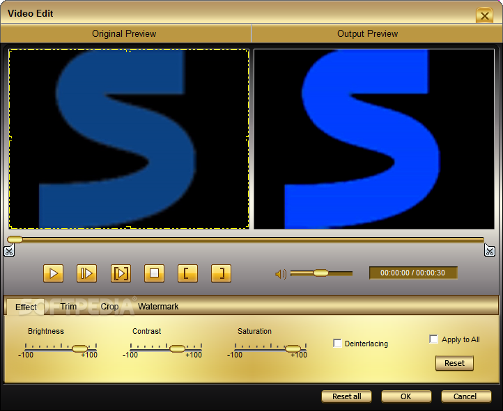Screen dimensions: 503x411
Task: Click the Brightness slider handle
Action: tap(79, 348)
